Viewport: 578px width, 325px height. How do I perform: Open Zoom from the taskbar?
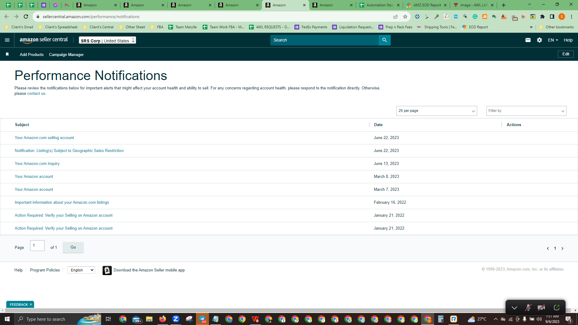(176, 319)
